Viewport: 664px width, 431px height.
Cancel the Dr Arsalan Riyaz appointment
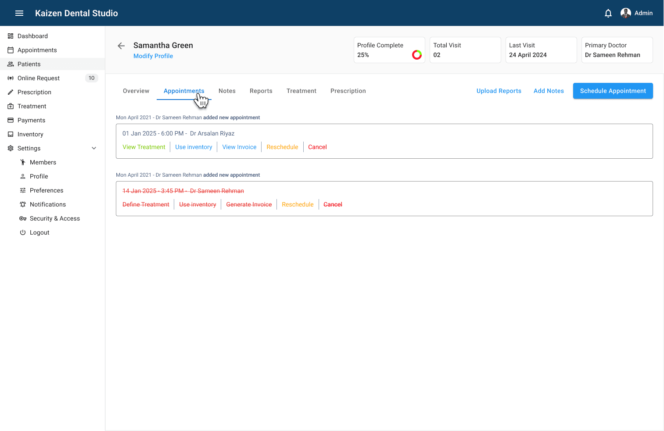(317, 147)
